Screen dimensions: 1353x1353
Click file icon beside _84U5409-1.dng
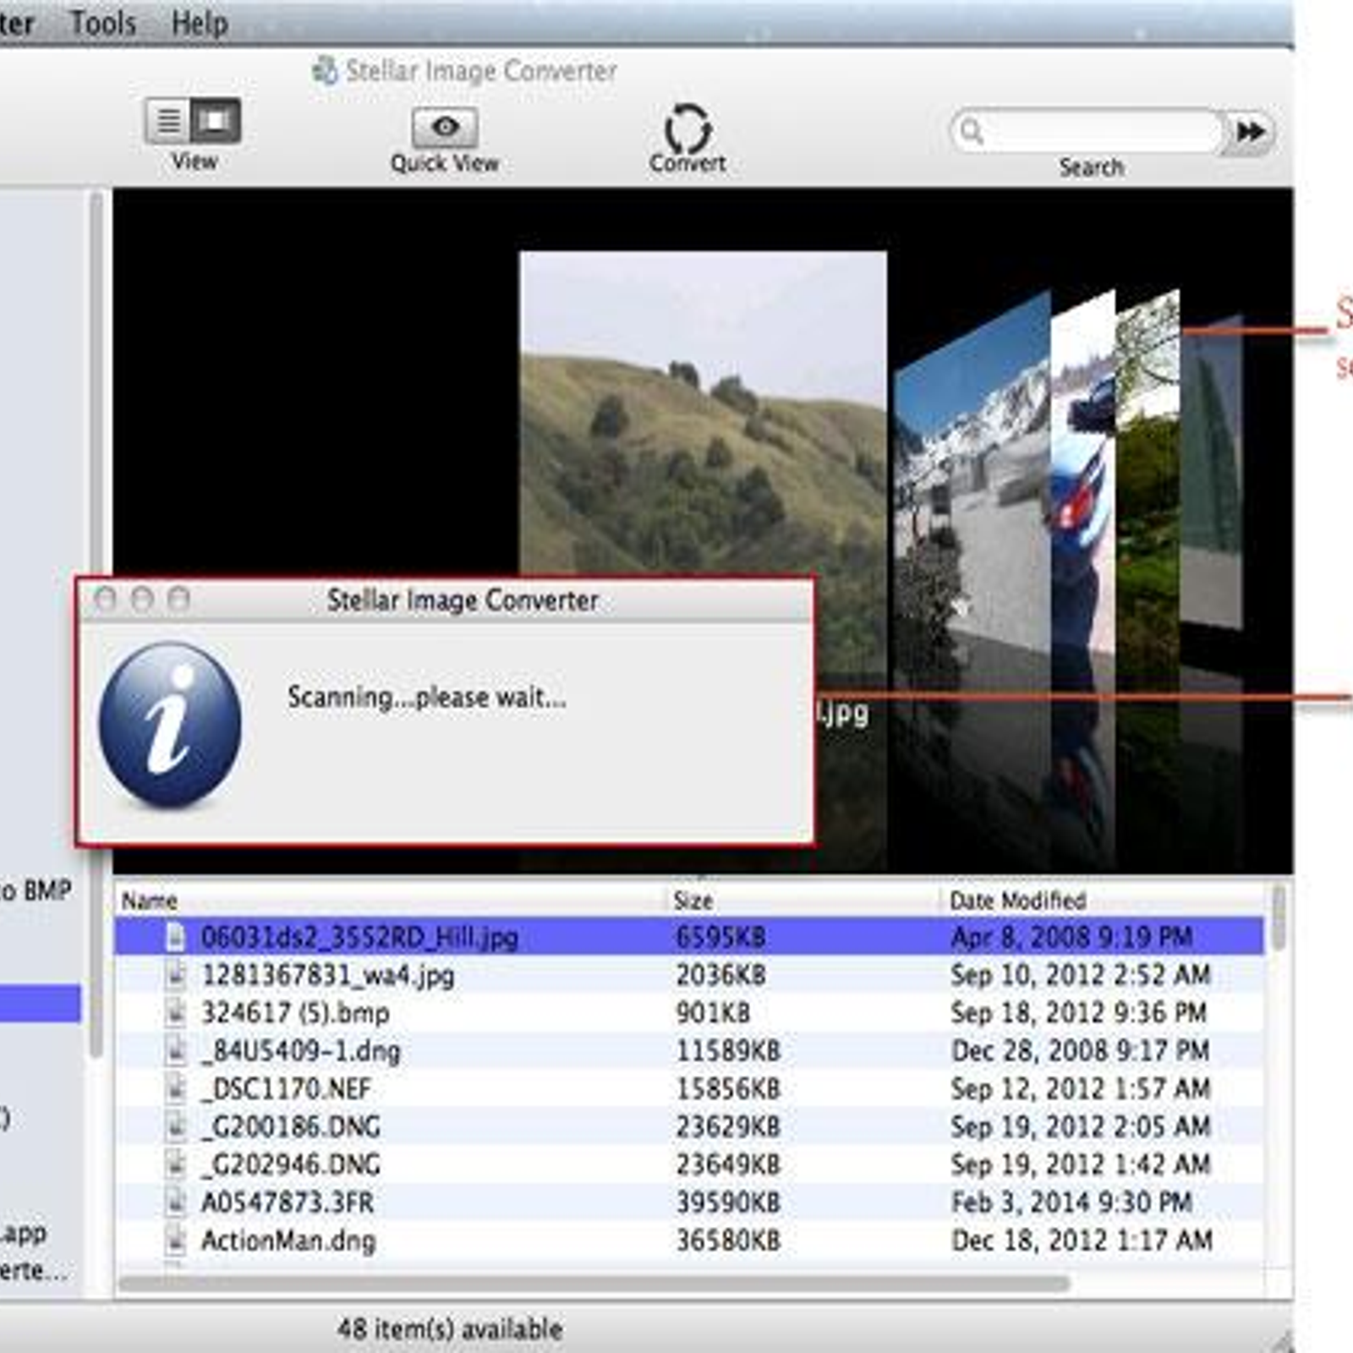[x=175, y=1051]
